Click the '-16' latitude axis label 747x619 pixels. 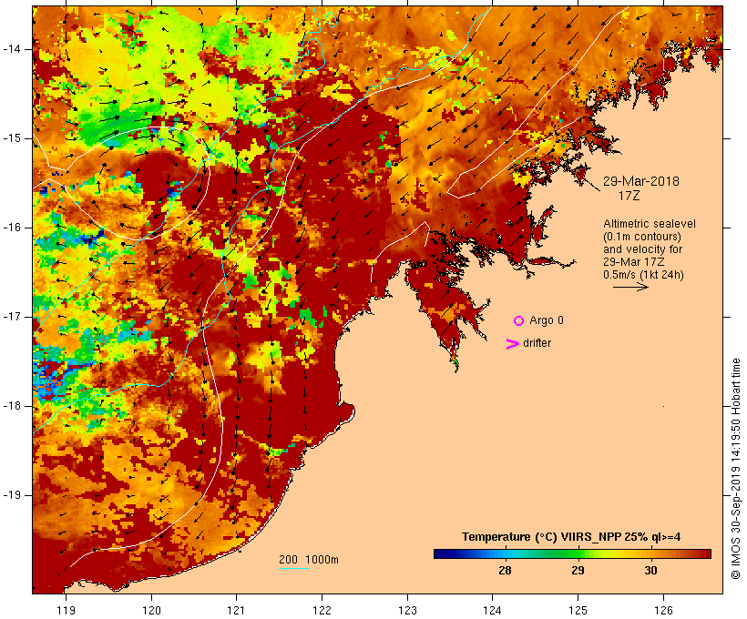click(x=12, y=228)
